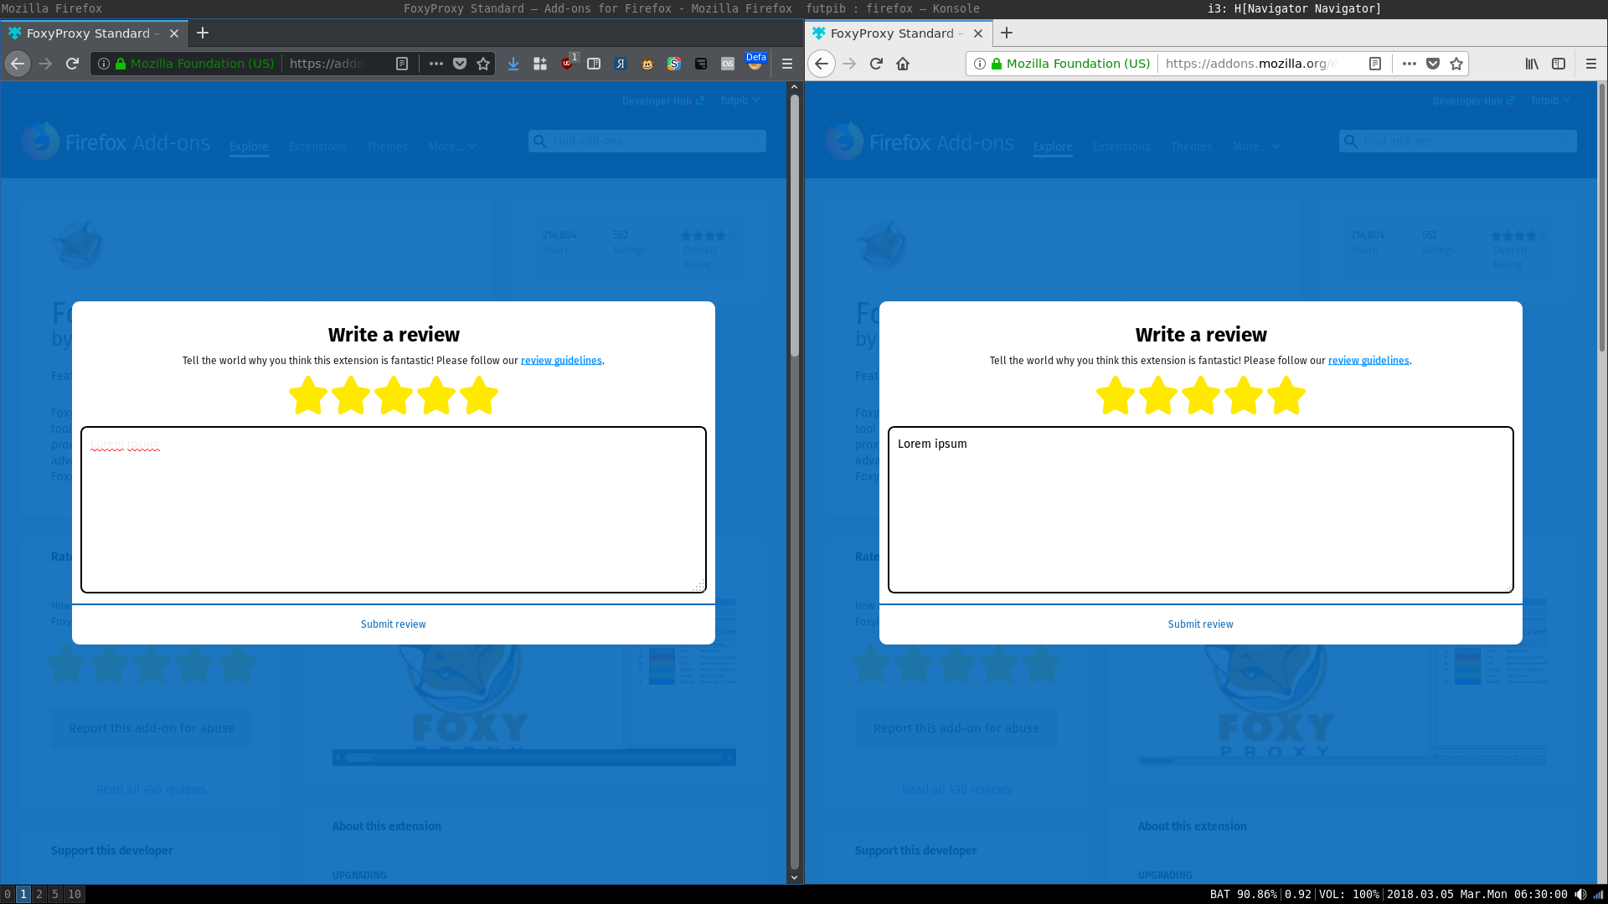The image size is (1608, 904).
Task: Open a new tab in the right window
Action: (x=1007, y=33)
